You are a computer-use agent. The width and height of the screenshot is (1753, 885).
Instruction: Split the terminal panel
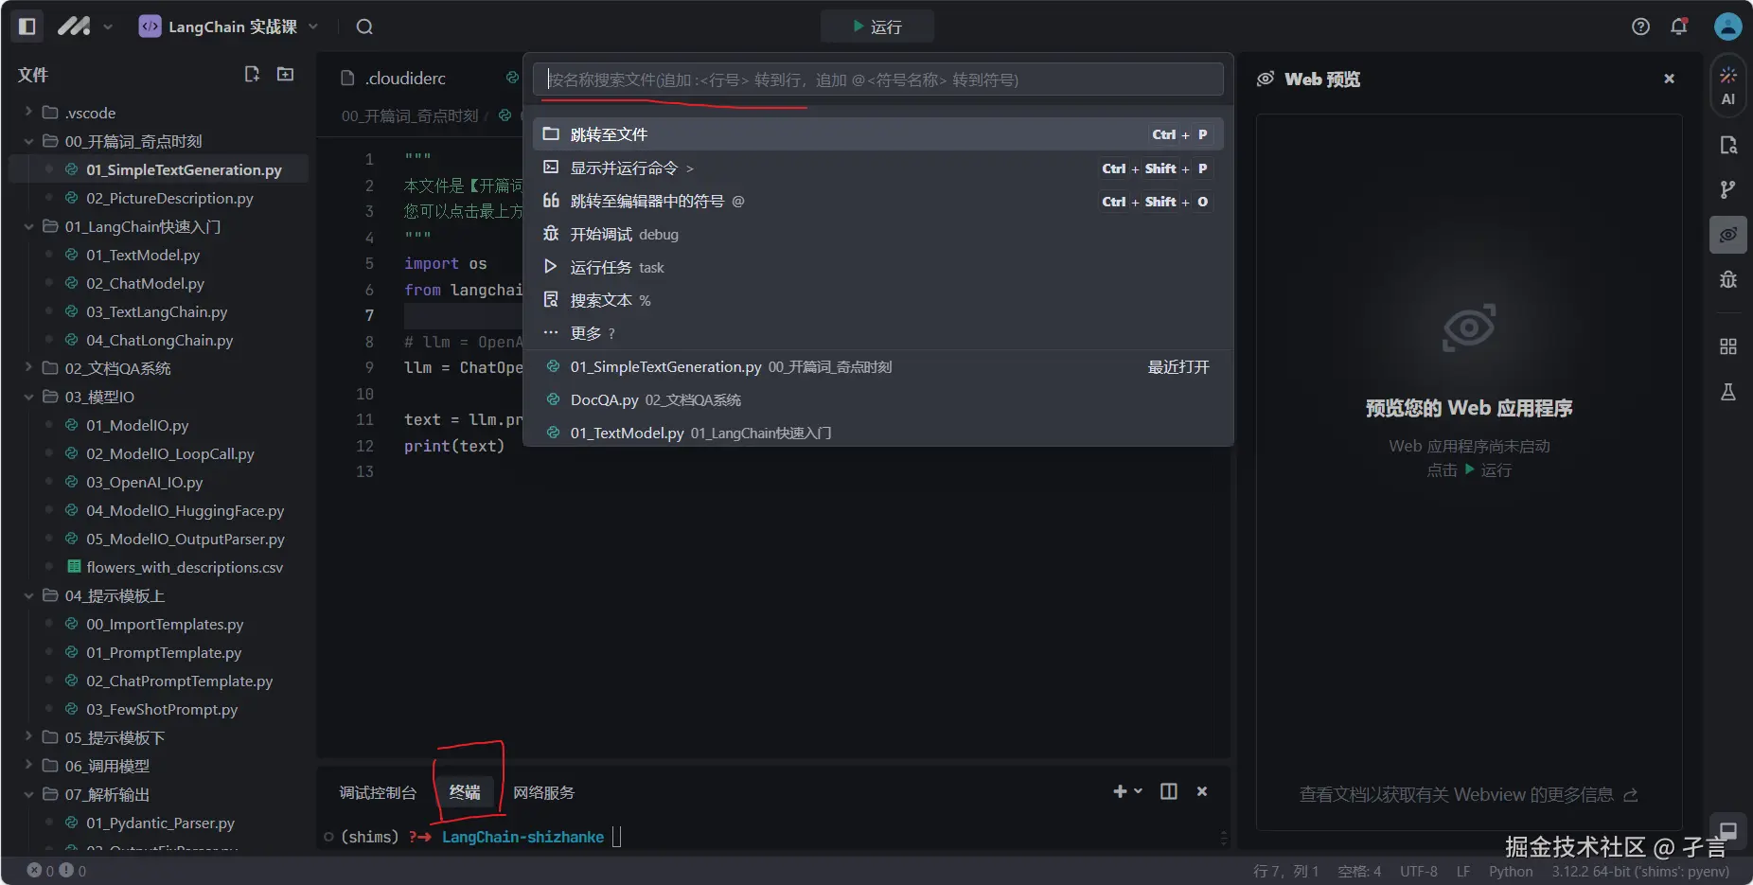1168,791
